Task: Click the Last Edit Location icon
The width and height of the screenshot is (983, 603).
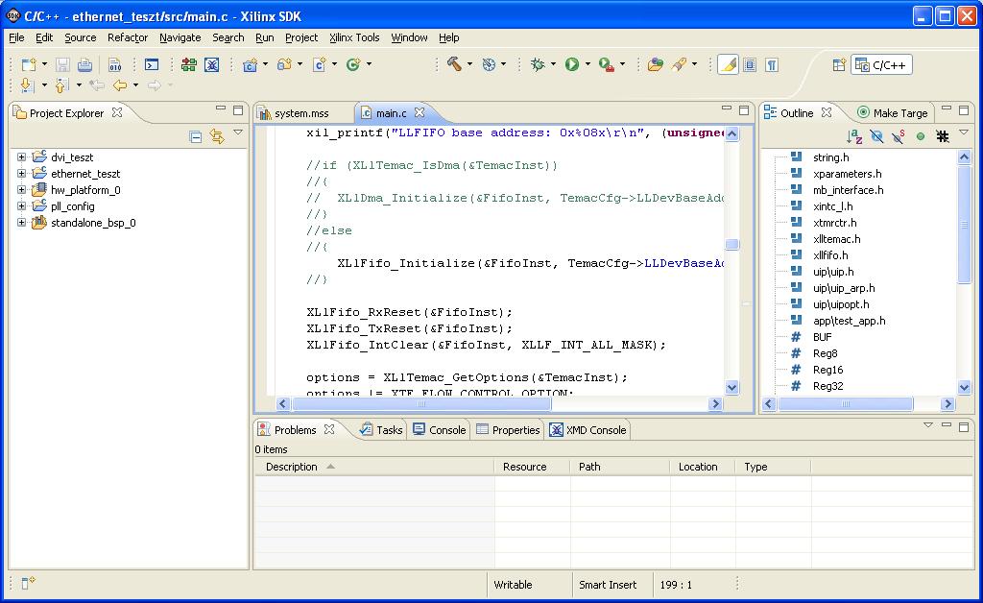Action: (97, 84)
